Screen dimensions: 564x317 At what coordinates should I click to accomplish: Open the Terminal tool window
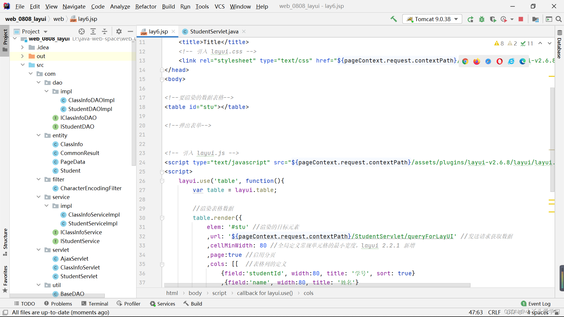95,303
